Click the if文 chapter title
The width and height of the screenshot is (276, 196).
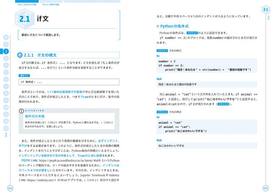(43, 19)
